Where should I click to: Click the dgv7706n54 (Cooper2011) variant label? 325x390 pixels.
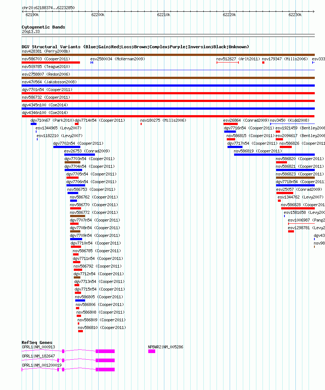point(91,182)
